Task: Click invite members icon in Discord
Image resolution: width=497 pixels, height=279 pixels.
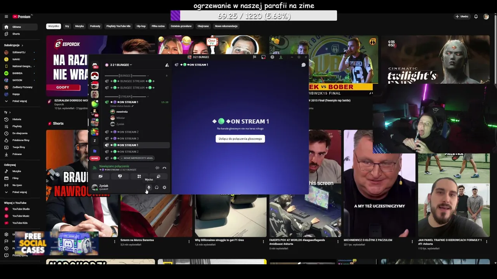Action: pos(167,65)
